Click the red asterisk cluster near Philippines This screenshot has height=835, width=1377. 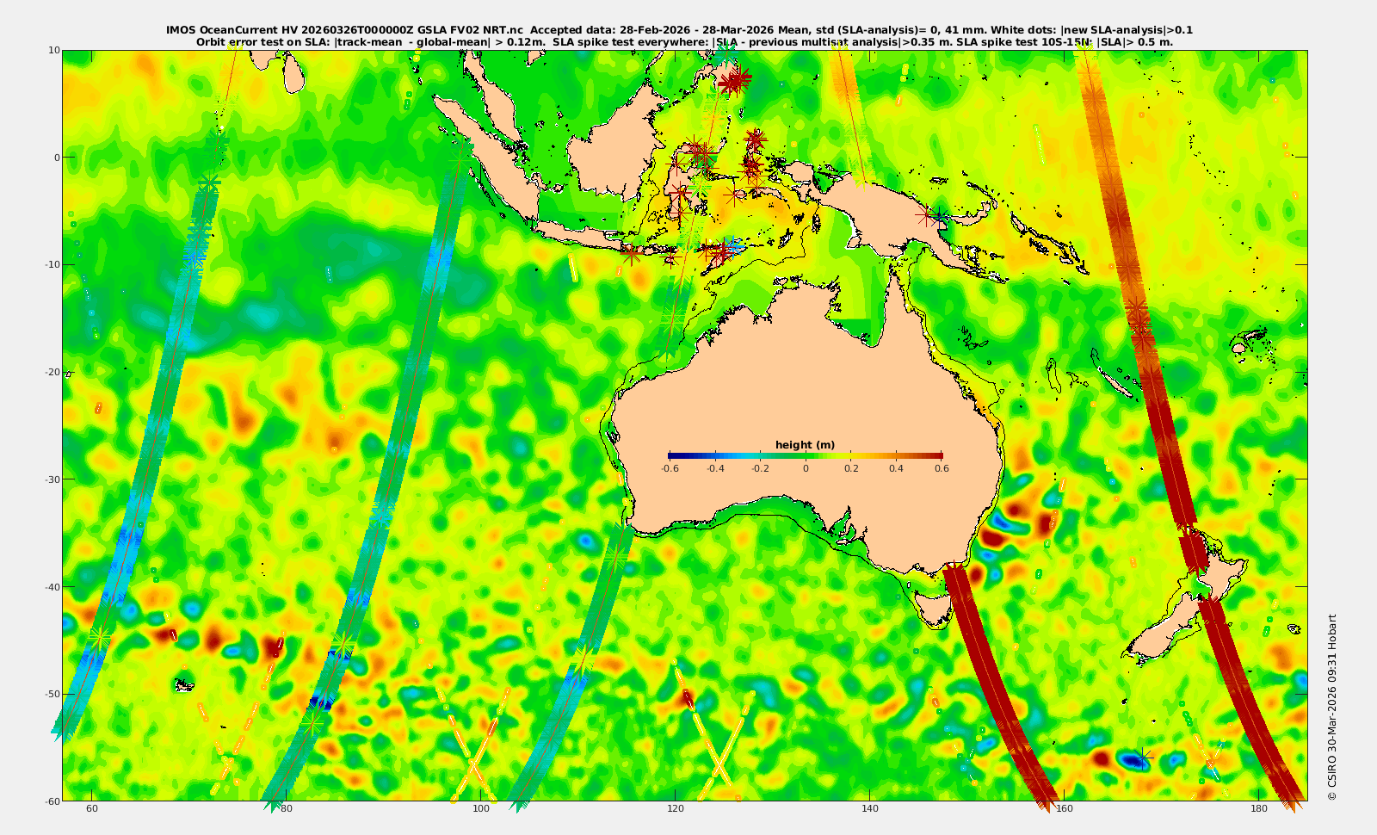tap(733, 81)
